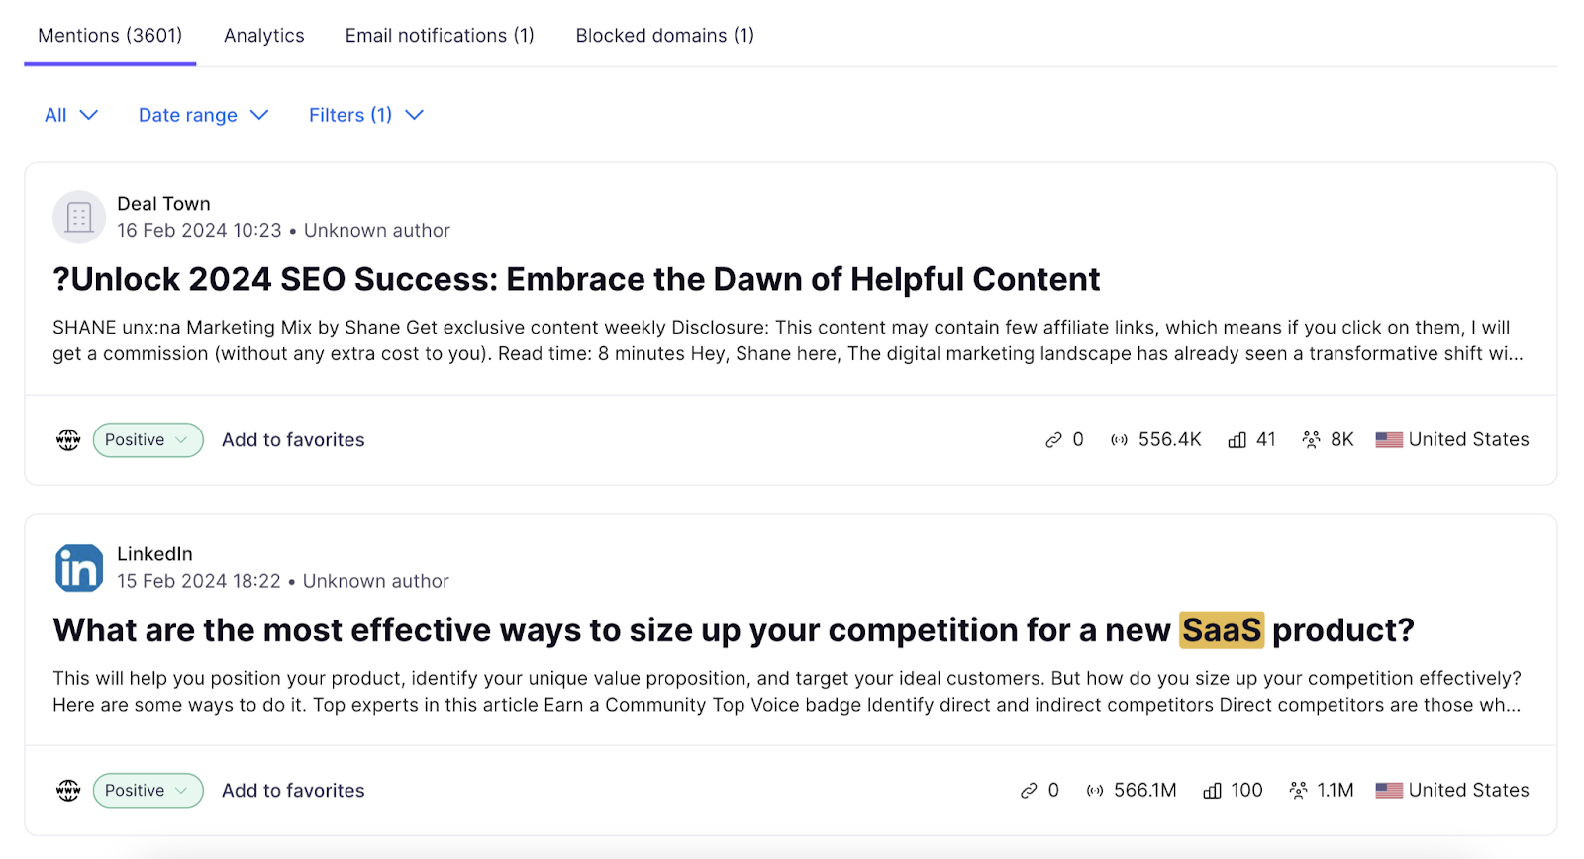Click the audience icon showing 1.1M
The height and width of the screenshot is (859, 1584).
1298,790
